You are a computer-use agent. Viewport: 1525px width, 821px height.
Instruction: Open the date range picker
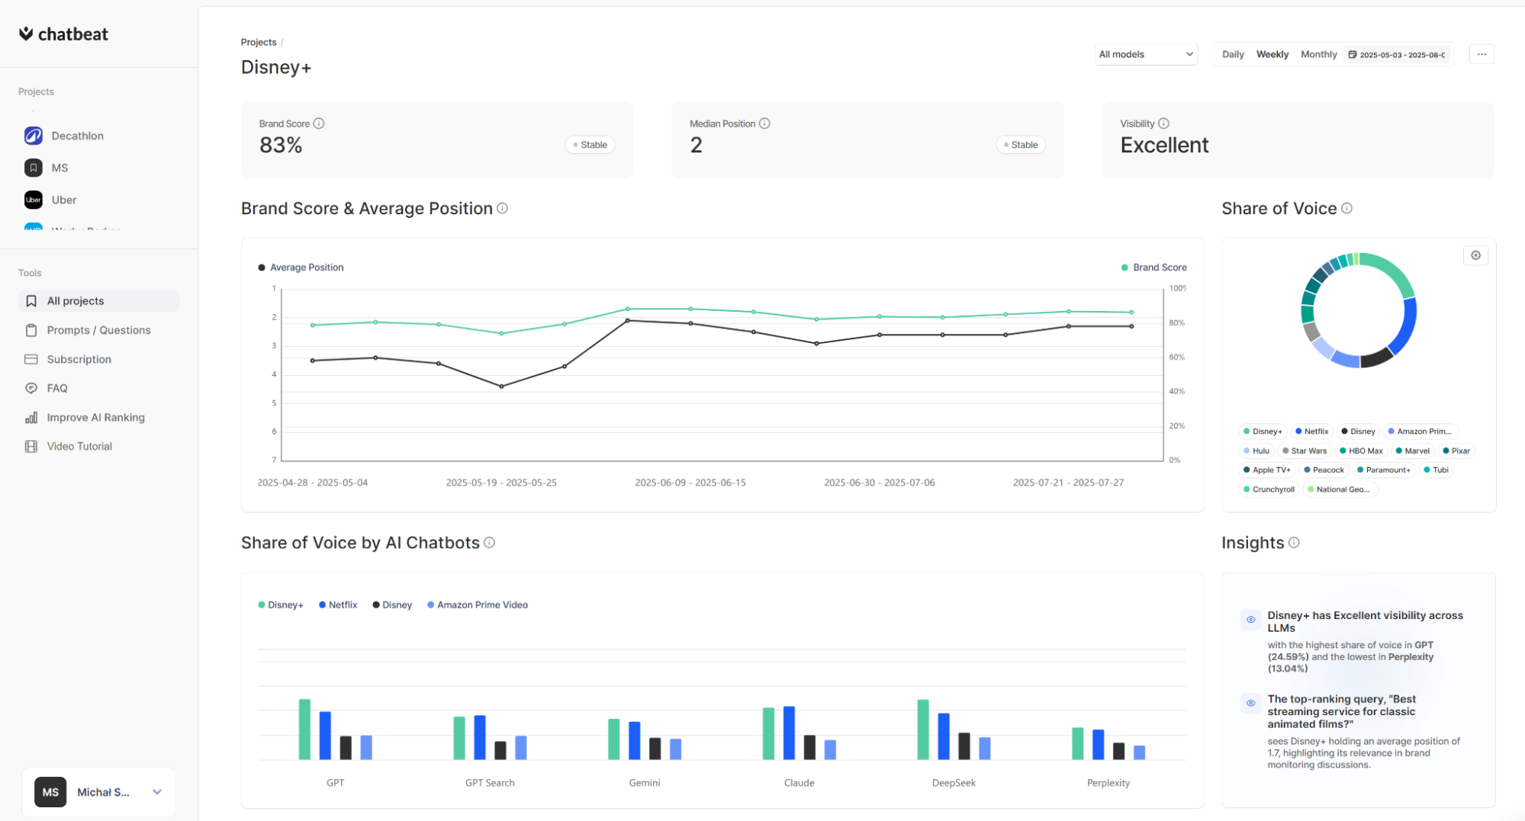[1397, 55]
